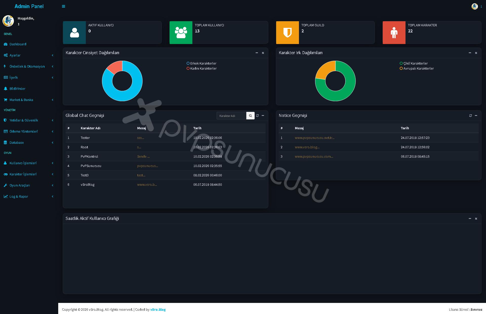Select the Database menu label
This screenshot has width=486, height=314.
pyautogui.click(x=17, y=143)
